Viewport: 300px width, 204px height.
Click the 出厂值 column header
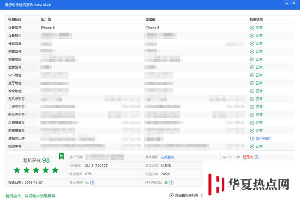46,19
